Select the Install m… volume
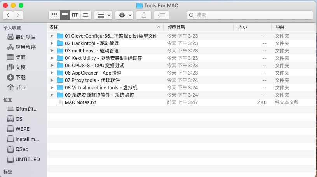 [23, 139]
